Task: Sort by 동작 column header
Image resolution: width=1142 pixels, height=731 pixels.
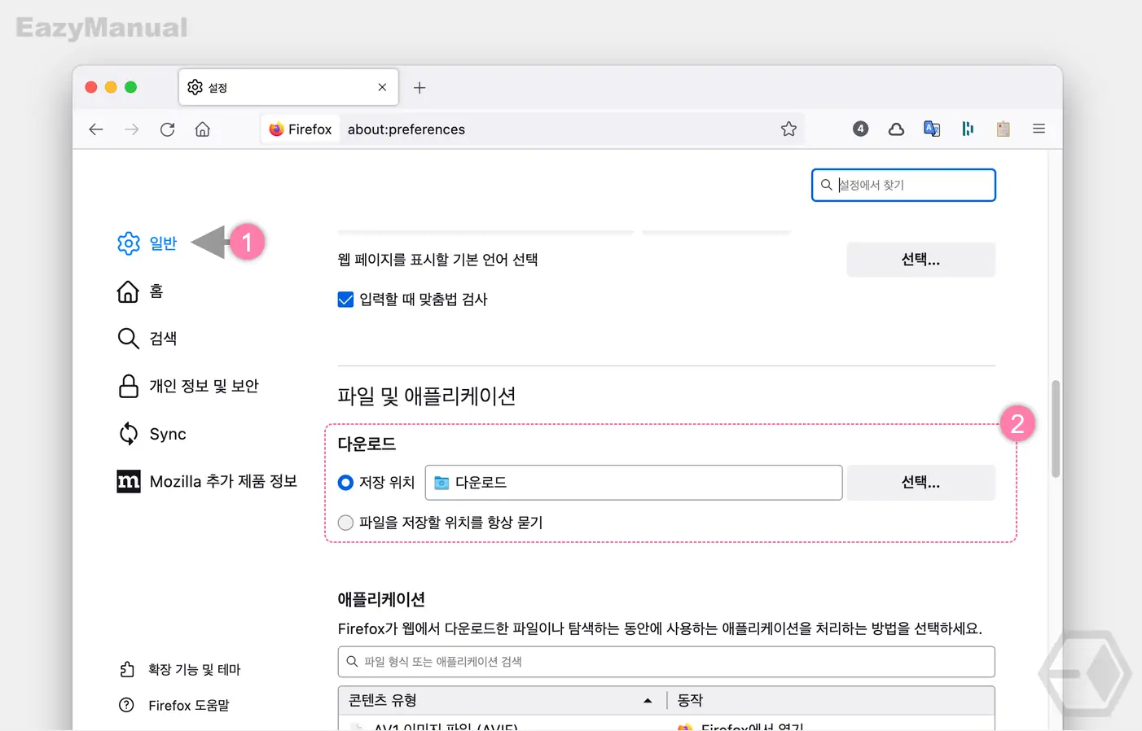Action: tap(831, 700)
